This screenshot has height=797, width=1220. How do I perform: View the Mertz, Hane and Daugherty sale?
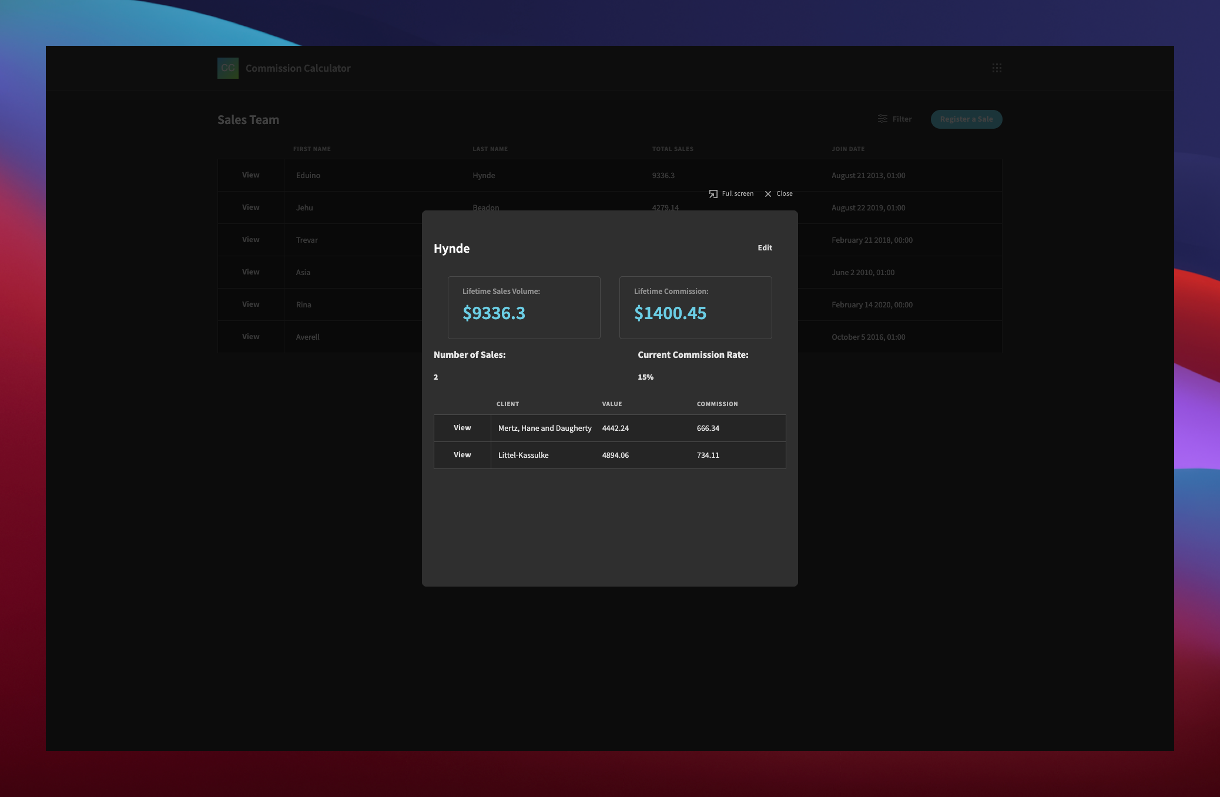point(462,428)
